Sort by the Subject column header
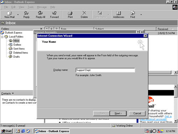The image size is (178, 134). (x=125, y=29)
